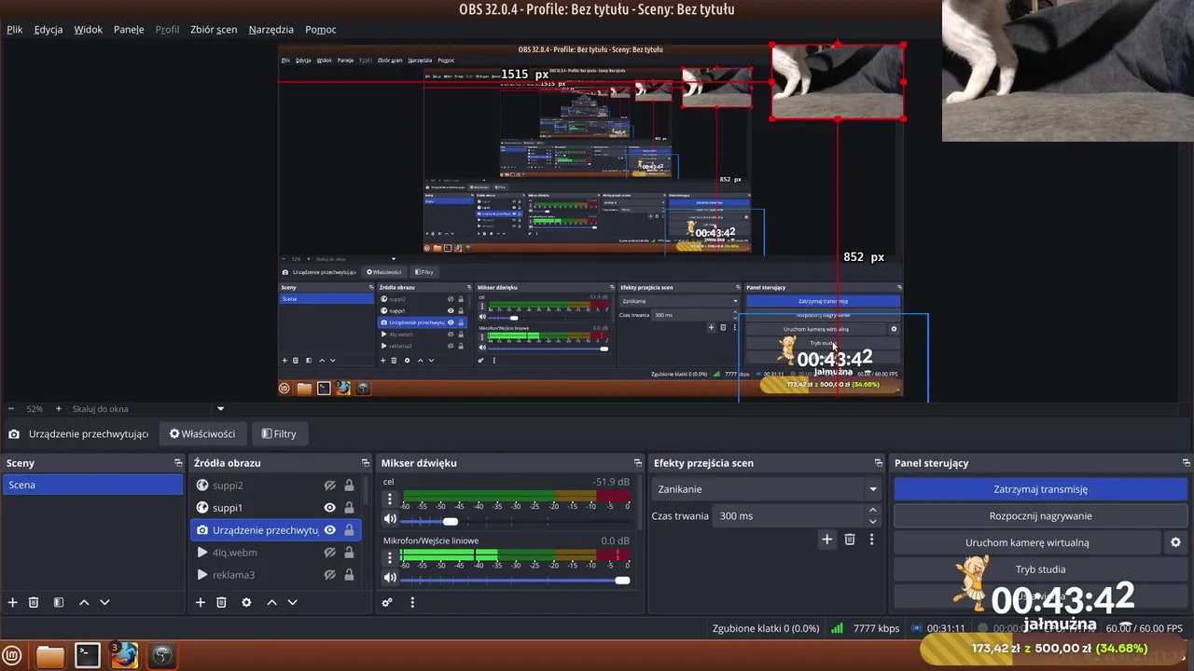Open the Narzędzia menu
Viewport: 1194px width, 671px height.
(271, 29)
